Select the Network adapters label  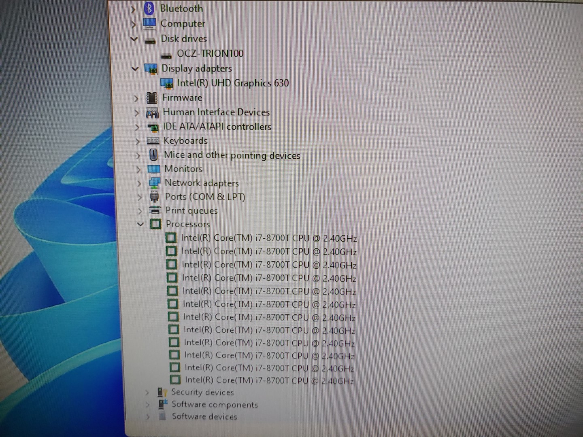pyautogui.click(x=202, y=183)
